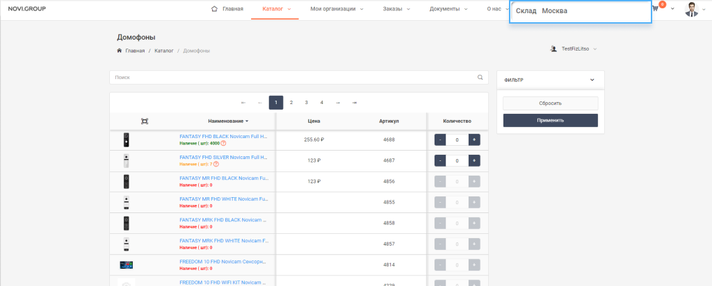Jump to the last page arrow
Image resolution: width=712 pixels, height=286 pixels.
355,103
